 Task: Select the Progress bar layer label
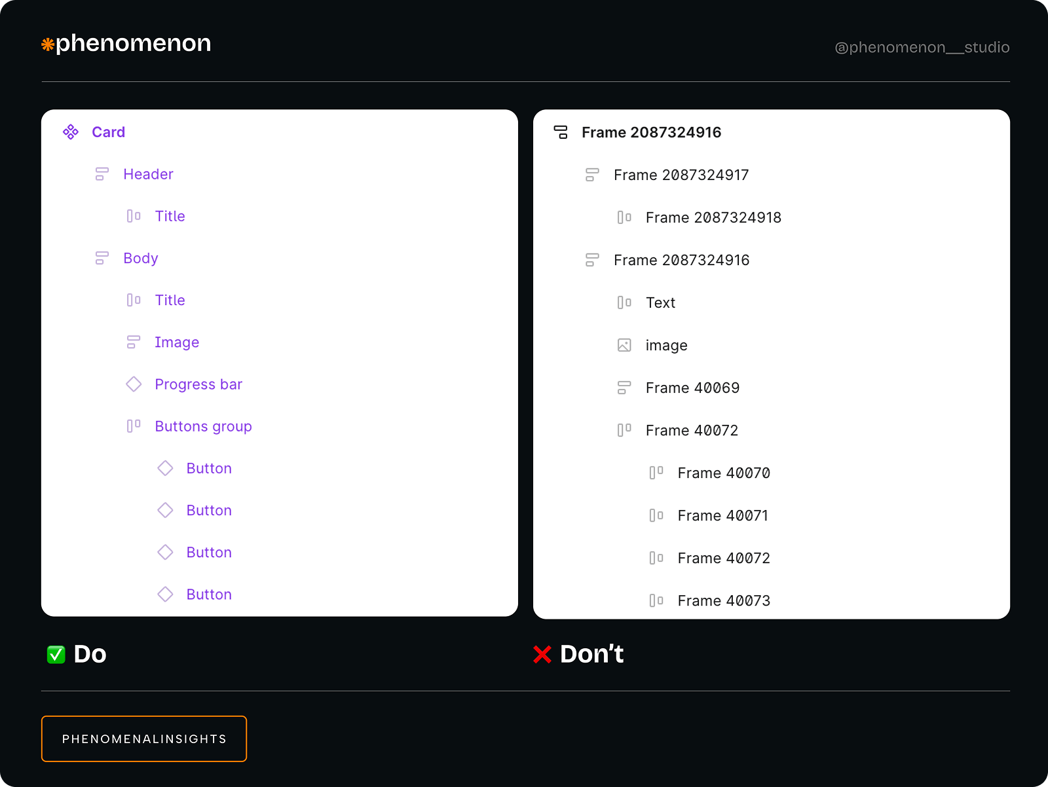(198, 384)
